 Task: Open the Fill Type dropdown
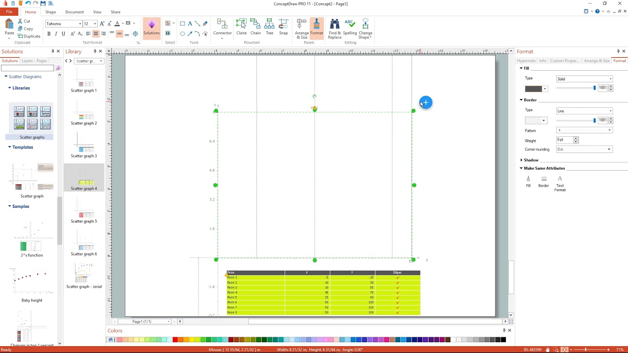[584, 79]
